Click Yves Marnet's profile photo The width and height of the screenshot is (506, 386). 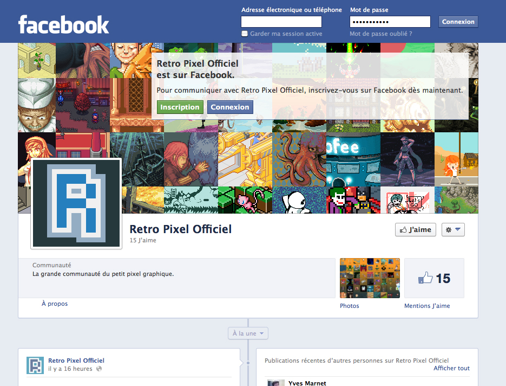point(276,383)
